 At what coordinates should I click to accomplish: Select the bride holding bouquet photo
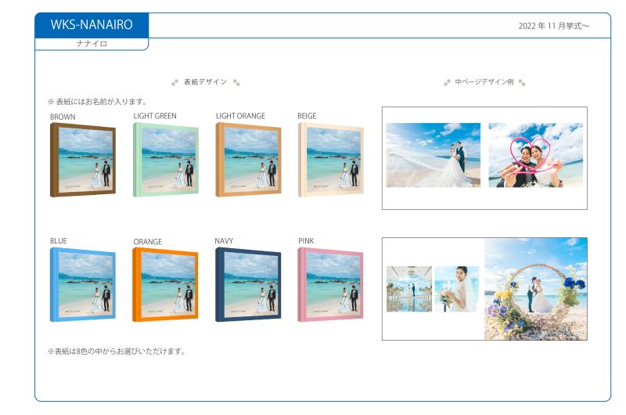(x=457, y=289)
